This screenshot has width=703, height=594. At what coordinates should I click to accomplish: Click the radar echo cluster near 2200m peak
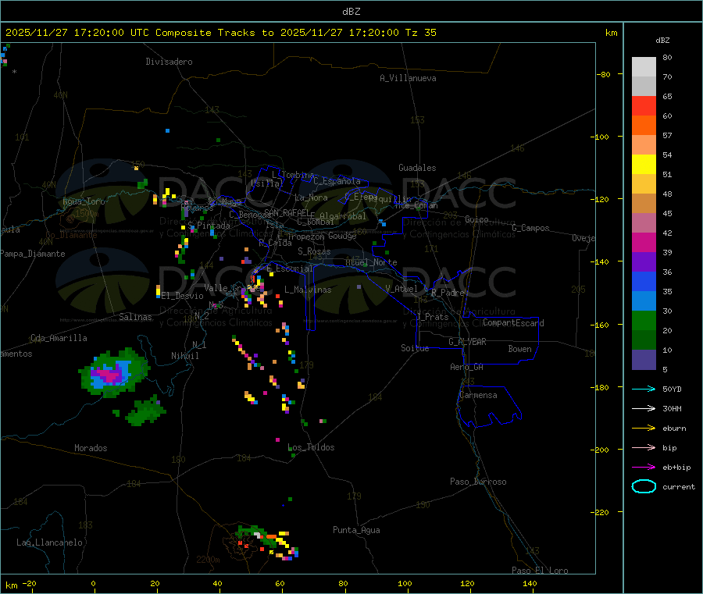266,542
